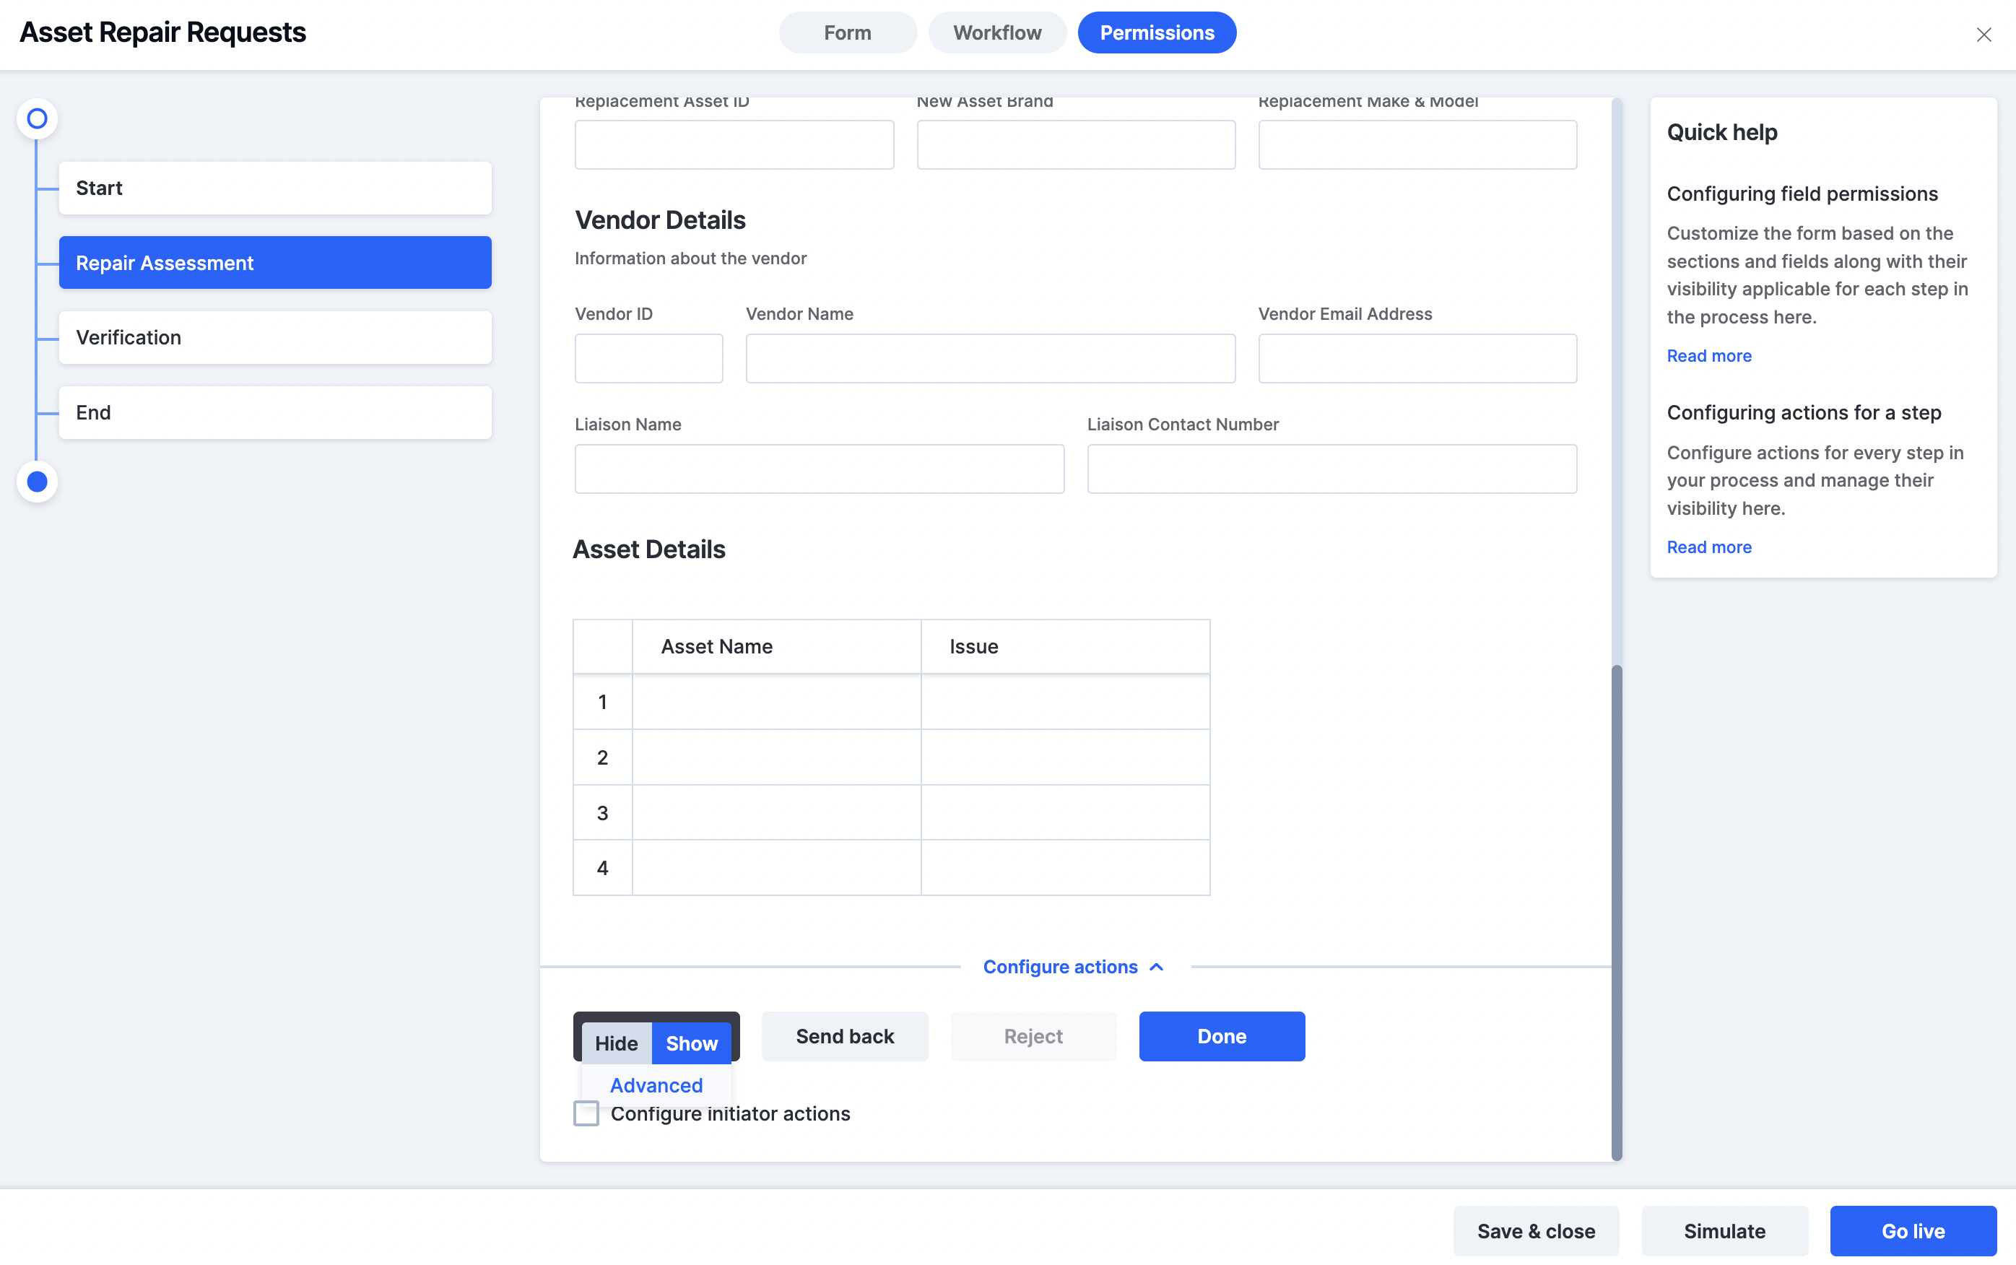This screenshot has height=1265, width=2016.
Task: Select the Verification step
Action: (275, 337)
